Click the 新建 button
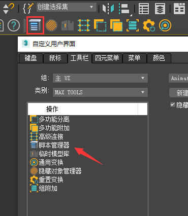Viewport: 188px width, 216px height. pos(179,93)
